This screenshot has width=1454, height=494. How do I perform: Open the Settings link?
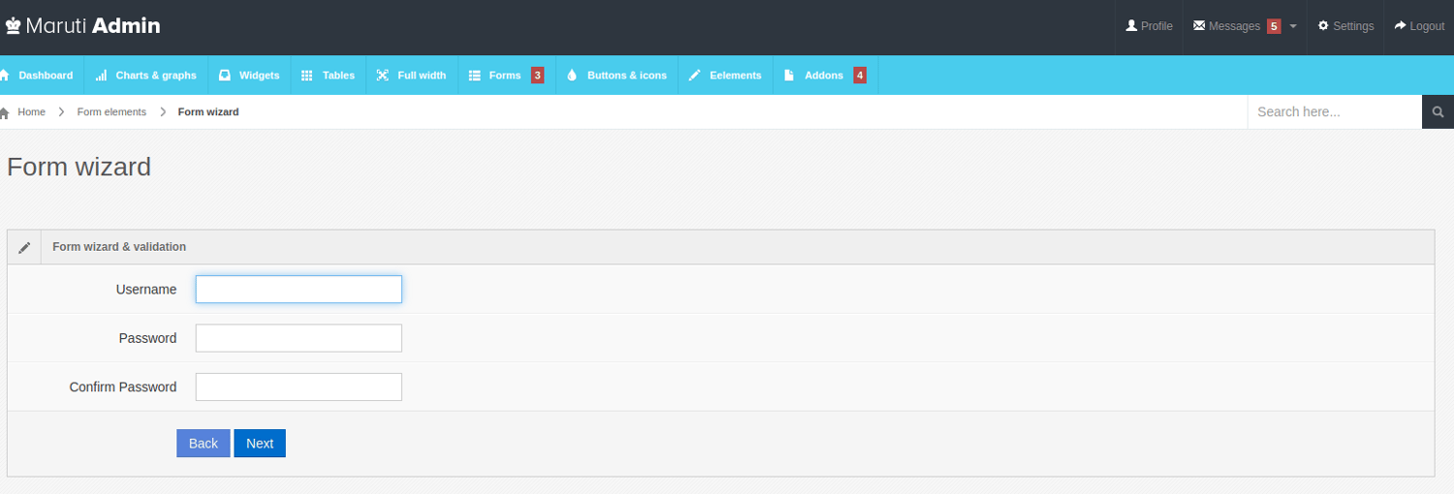click(x=1345, y=26)
